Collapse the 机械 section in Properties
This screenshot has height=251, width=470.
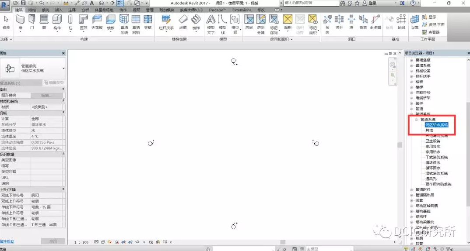63,113
